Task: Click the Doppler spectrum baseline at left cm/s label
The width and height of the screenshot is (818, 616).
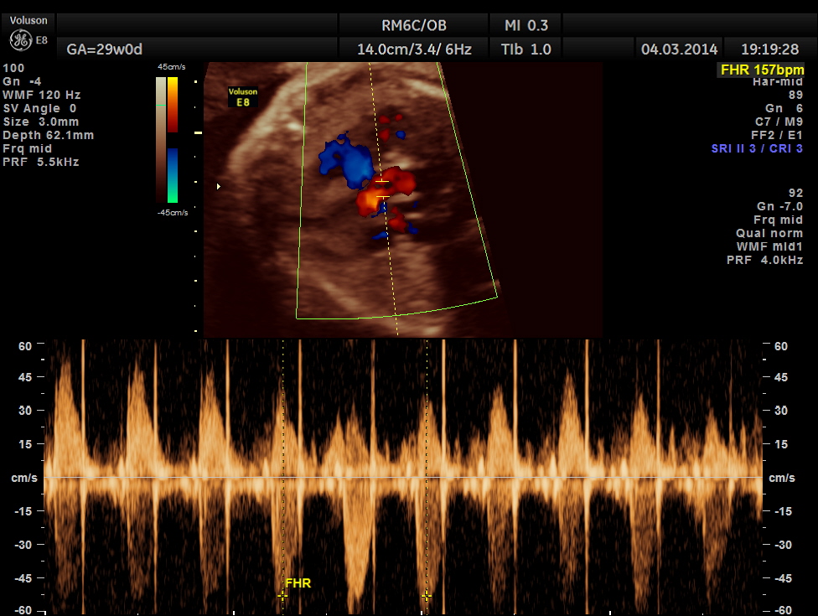Action: (22, 478)
